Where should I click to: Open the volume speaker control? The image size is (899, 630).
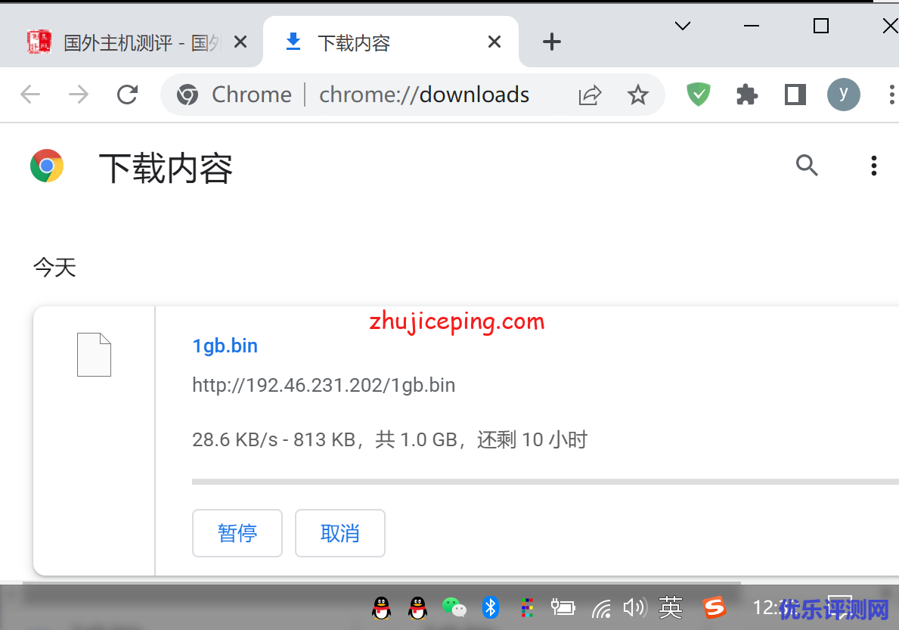pos(635,607)
